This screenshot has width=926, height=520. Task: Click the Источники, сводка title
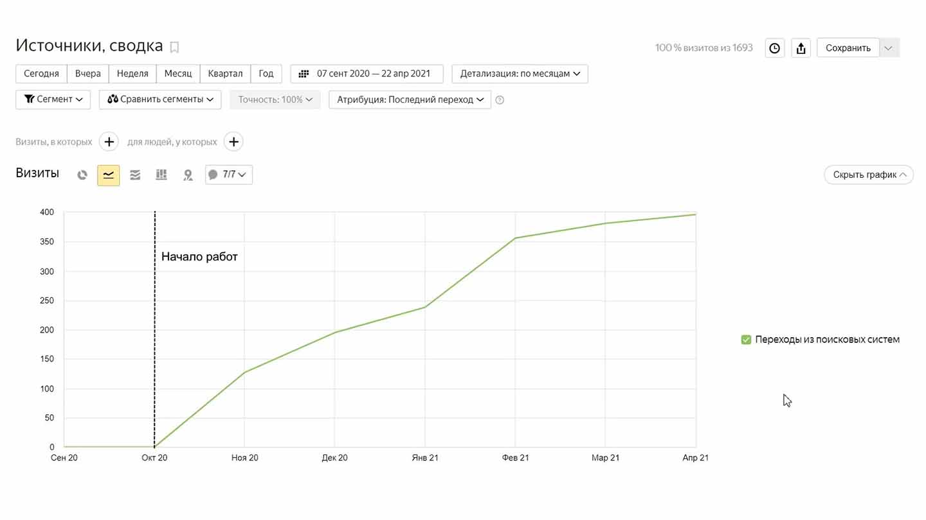click(89, 46)
